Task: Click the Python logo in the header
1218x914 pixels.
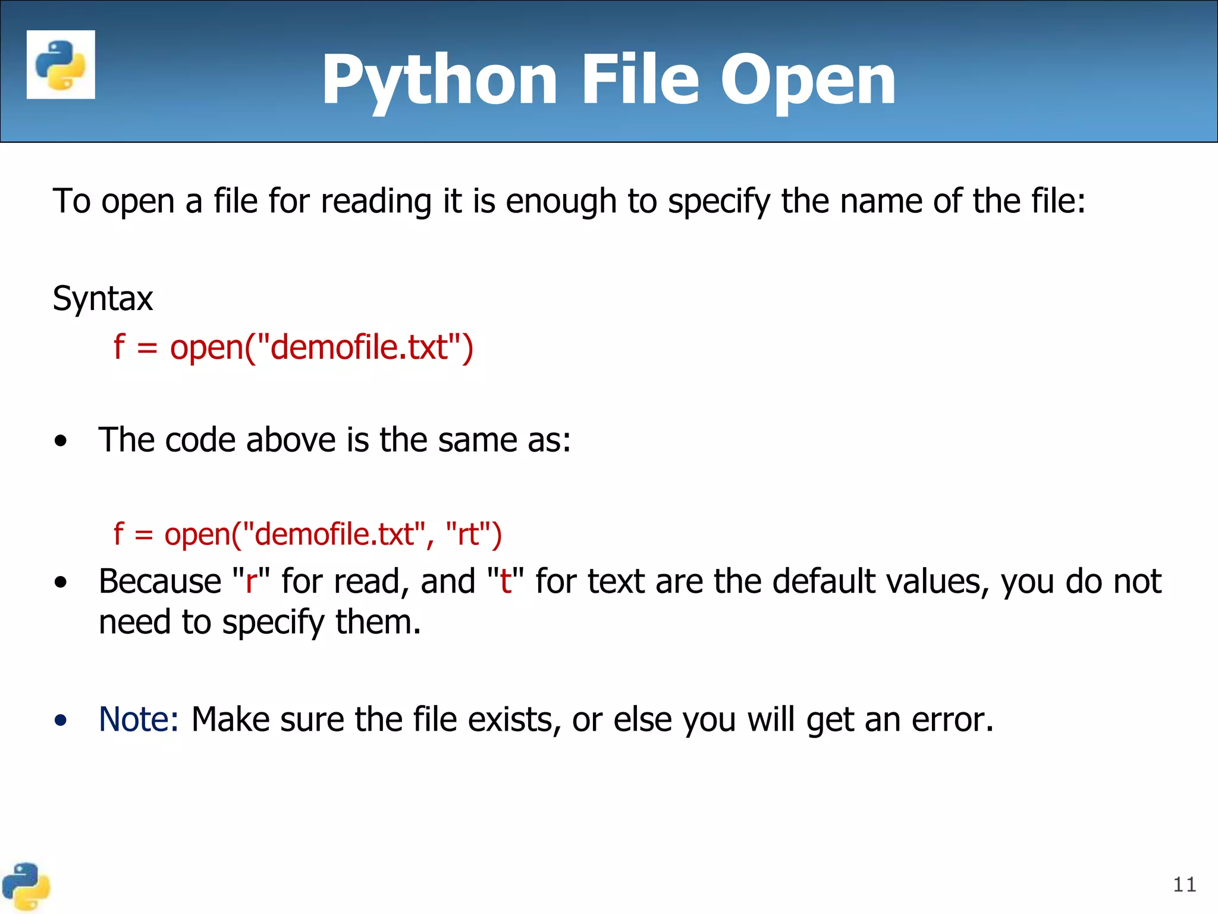Action: [61, 64]
